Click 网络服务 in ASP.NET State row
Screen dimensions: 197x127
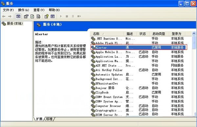point(177,65)
